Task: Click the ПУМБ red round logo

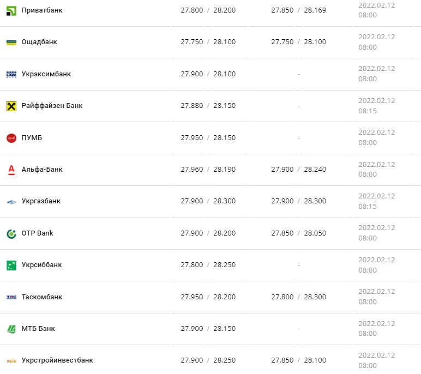Action: click(11, 138)
